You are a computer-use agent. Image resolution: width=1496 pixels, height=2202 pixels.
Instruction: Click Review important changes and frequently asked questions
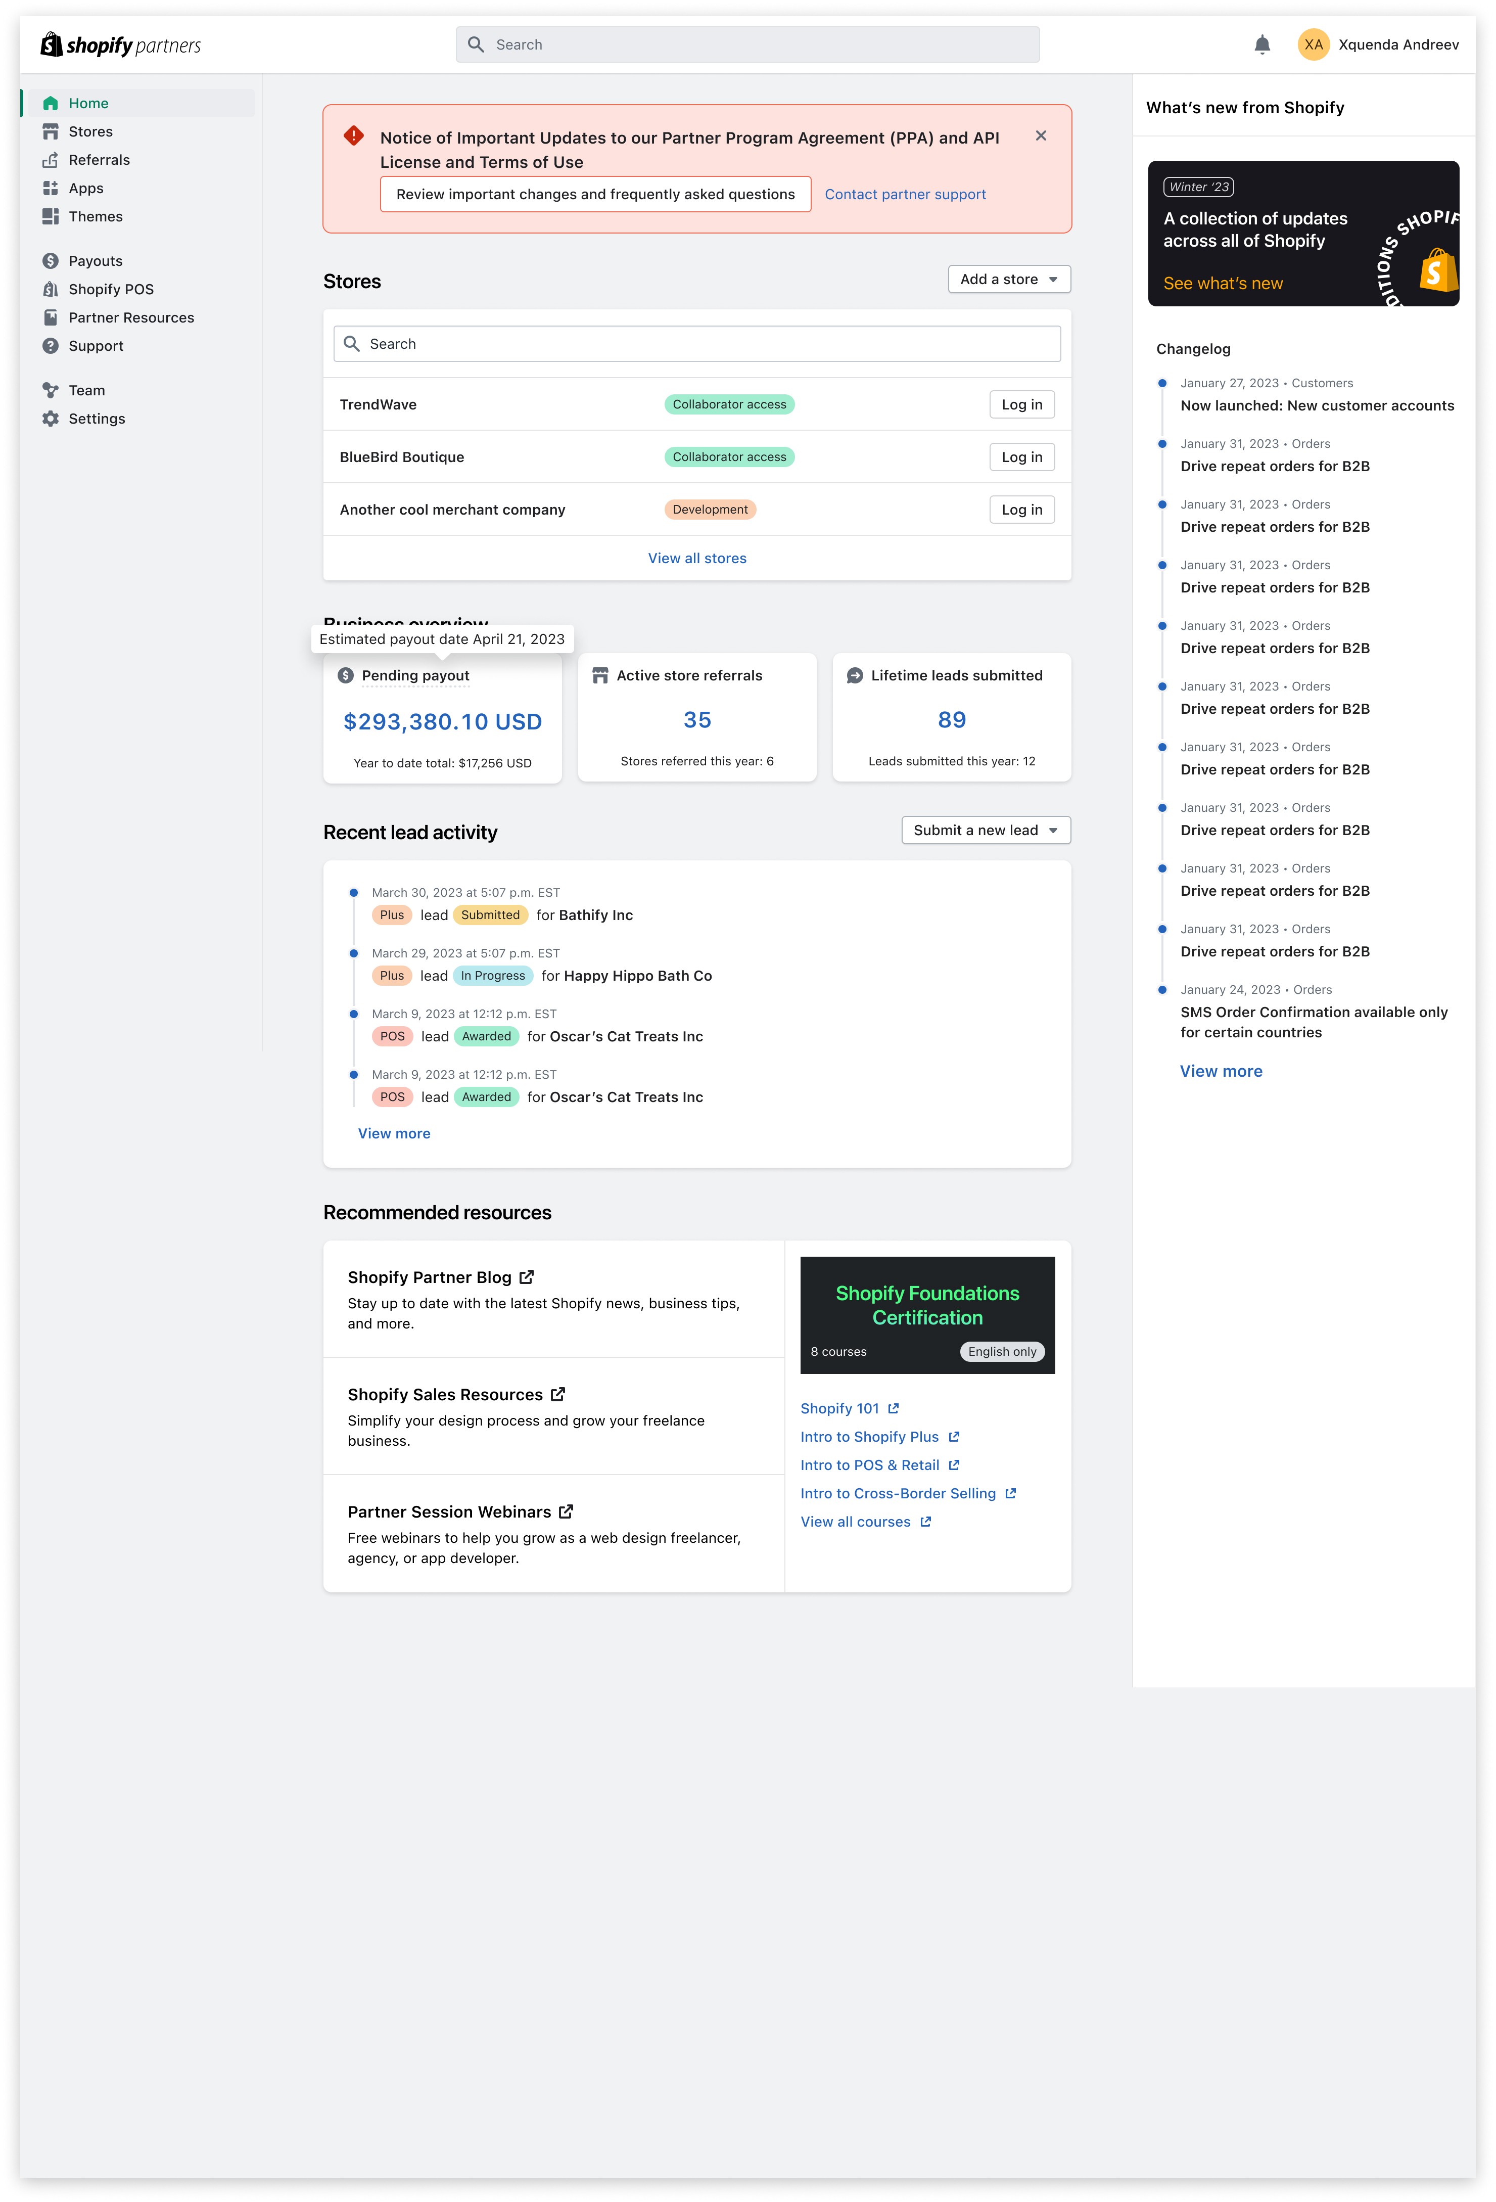point(596,194)
